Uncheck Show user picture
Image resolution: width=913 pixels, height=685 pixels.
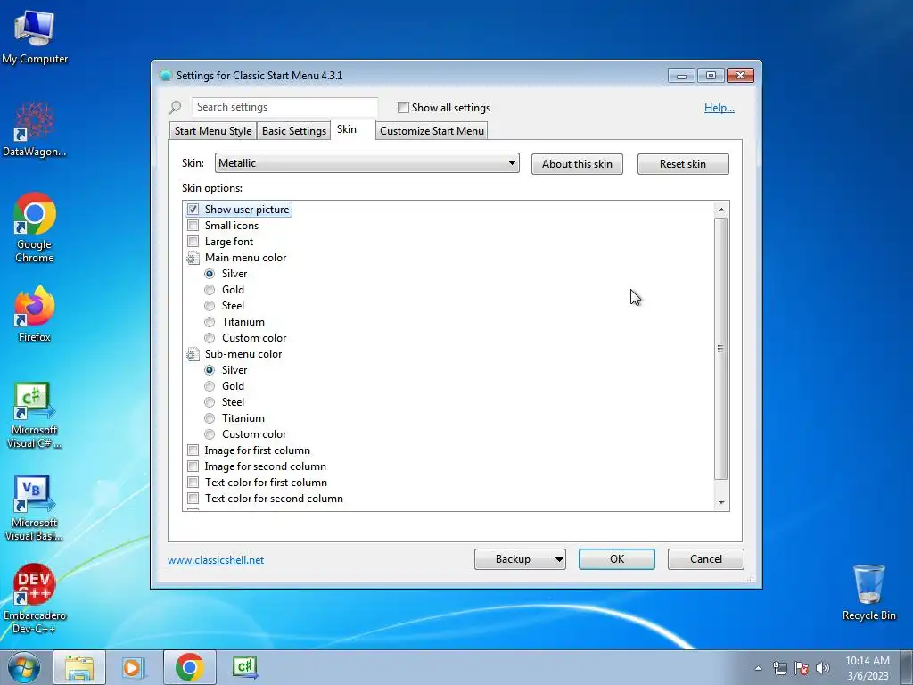(x=193, y=209)
